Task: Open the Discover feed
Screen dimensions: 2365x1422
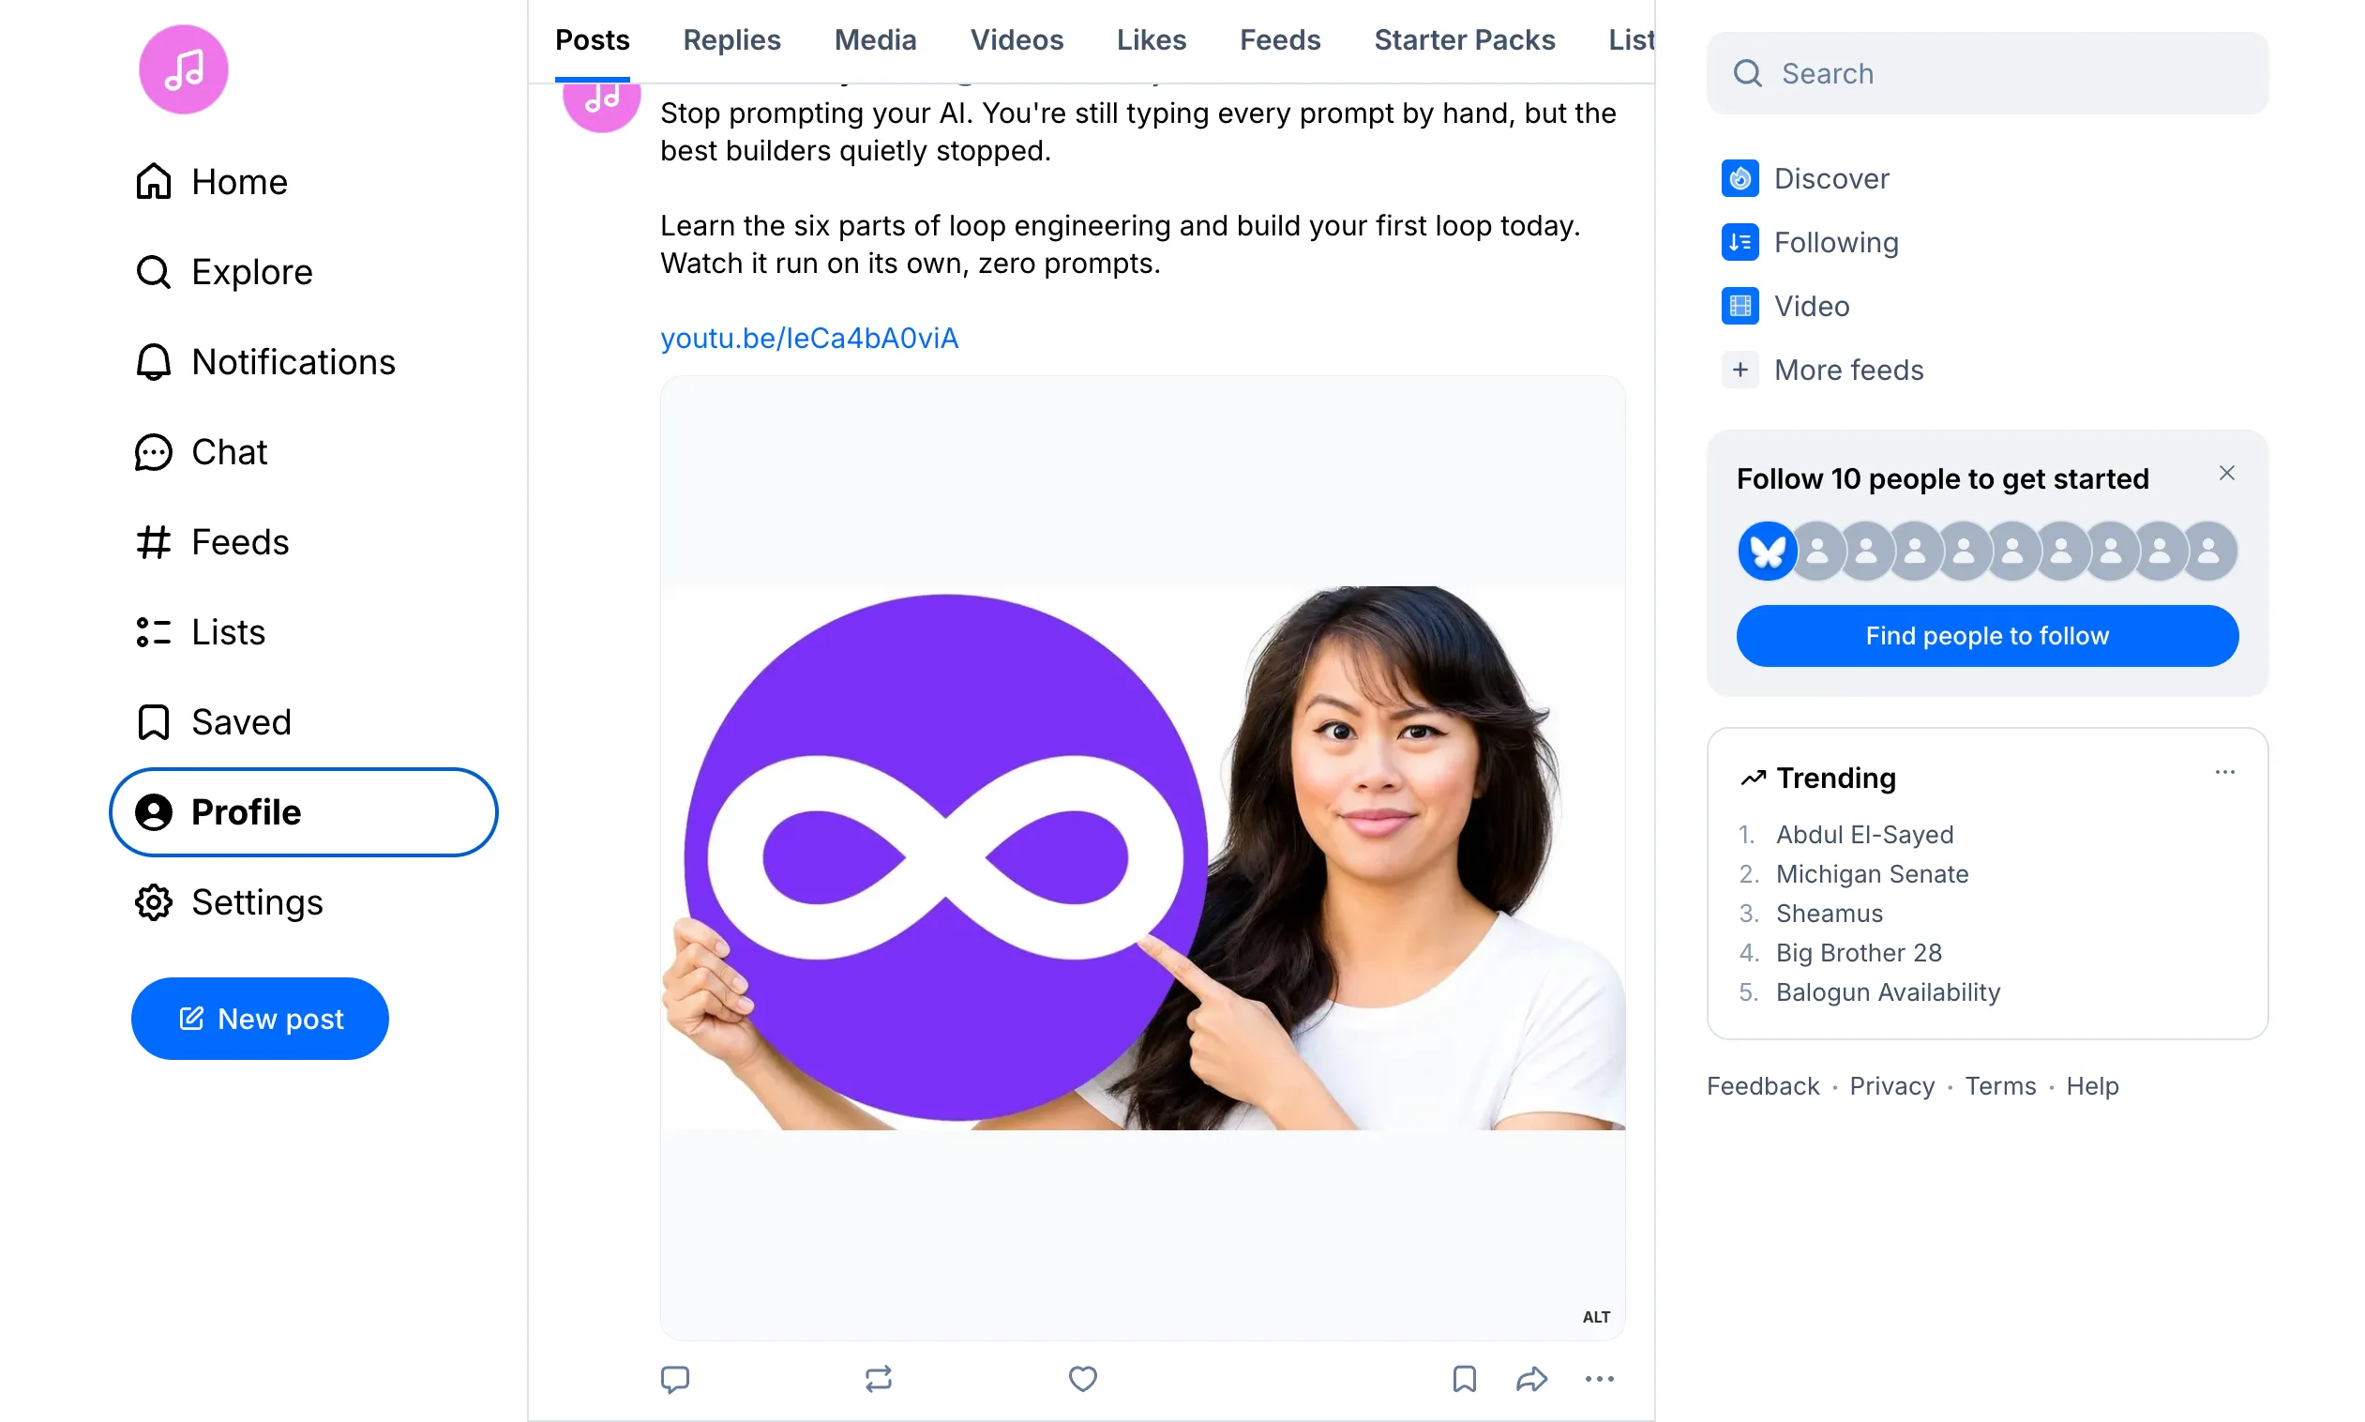Action: (x=1804, y=178)
